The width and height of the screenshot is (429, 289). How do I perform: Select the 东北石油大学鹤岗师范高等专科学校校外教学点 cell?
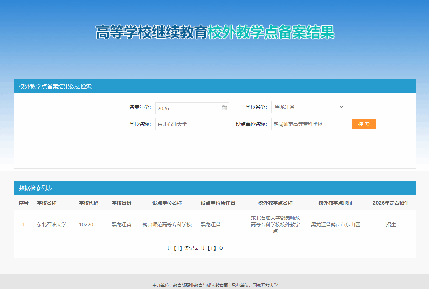(275, 224)
